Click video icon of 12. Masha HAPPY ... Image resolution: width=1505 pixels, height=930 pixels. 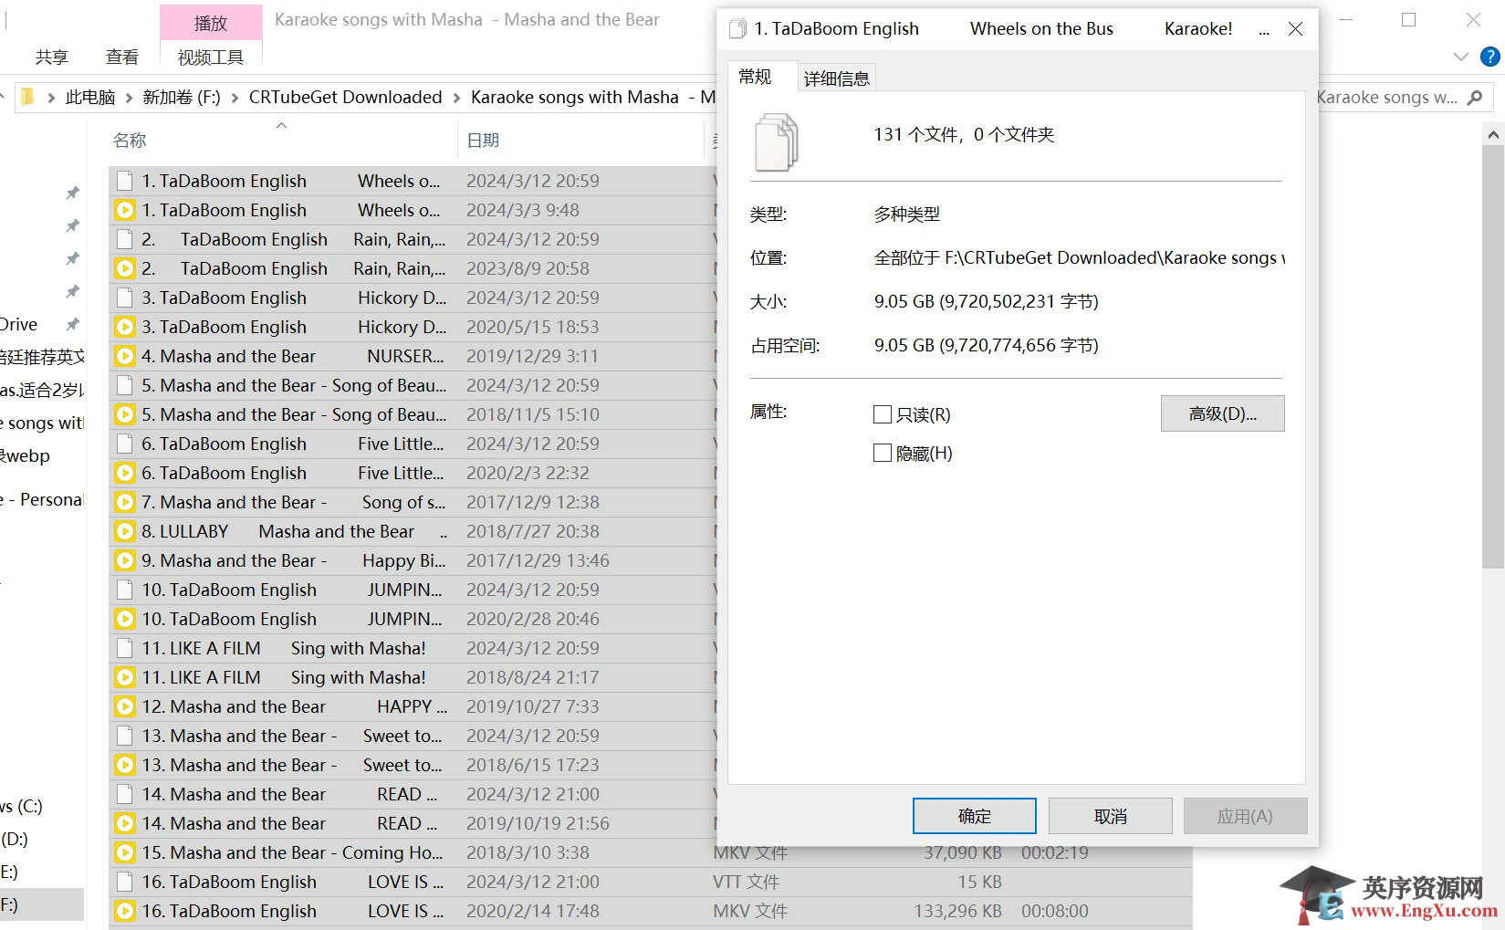(125, 706)
